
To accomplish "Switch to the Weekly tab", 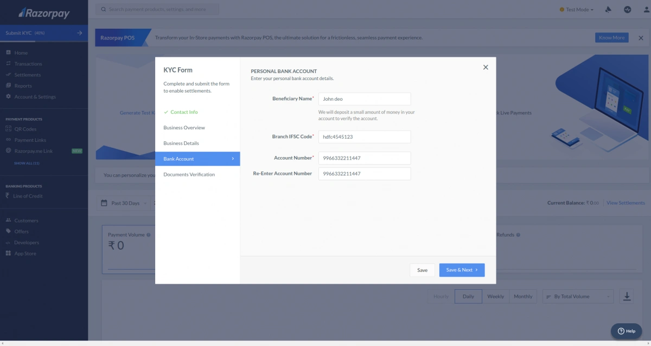I will pos(495,296).
